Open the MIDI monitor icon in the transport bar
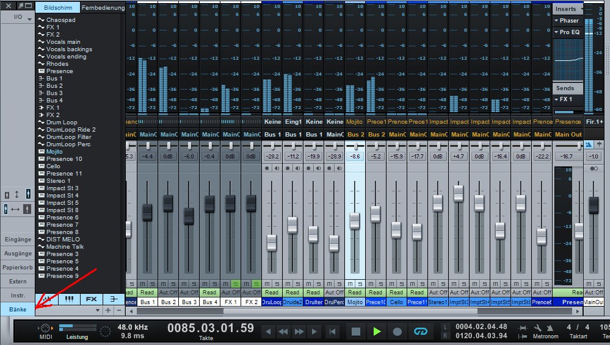 tap(46, 329)
